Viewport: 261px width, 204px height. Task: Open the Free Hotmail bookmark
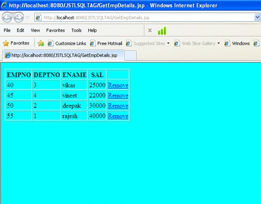coord(106,43)
